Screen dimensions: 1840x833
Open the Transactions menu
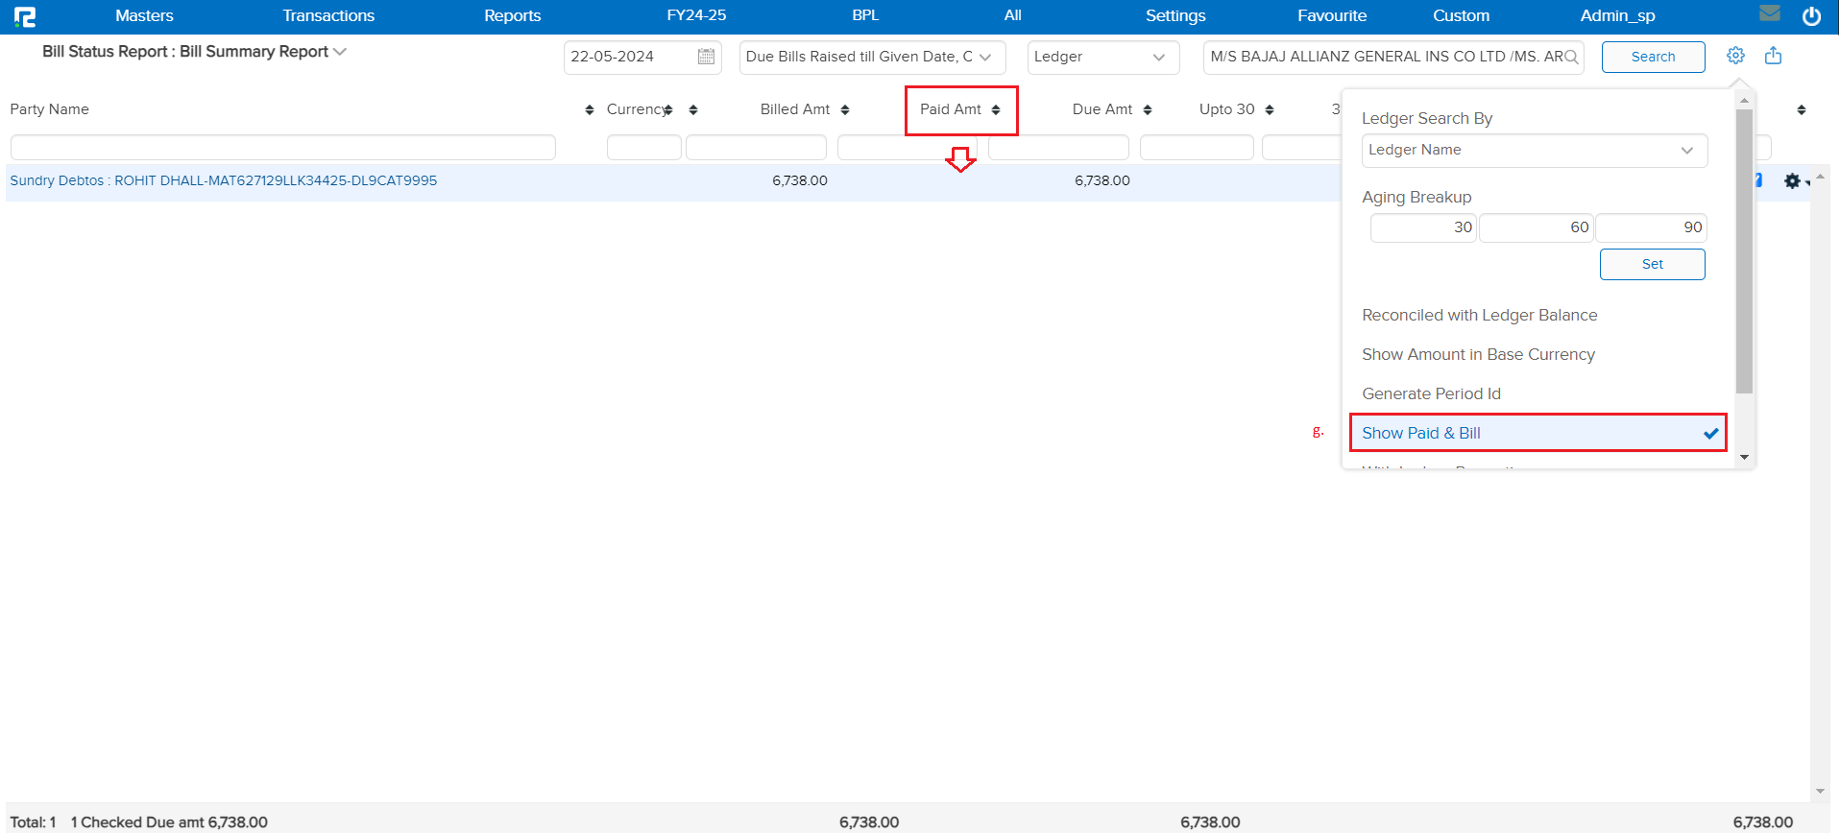328,15
